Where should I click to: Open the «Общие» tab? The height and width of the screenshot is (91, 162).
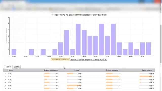(x=8, y=67)
